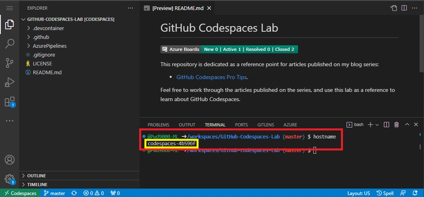
Task: Maximize panel size with the caret icon
Action: point(407,125)
